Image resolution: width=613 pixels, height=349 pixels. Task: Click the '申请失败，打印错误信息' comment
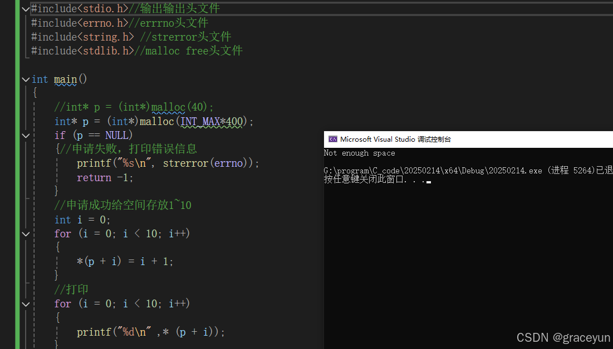click(129, 149)
